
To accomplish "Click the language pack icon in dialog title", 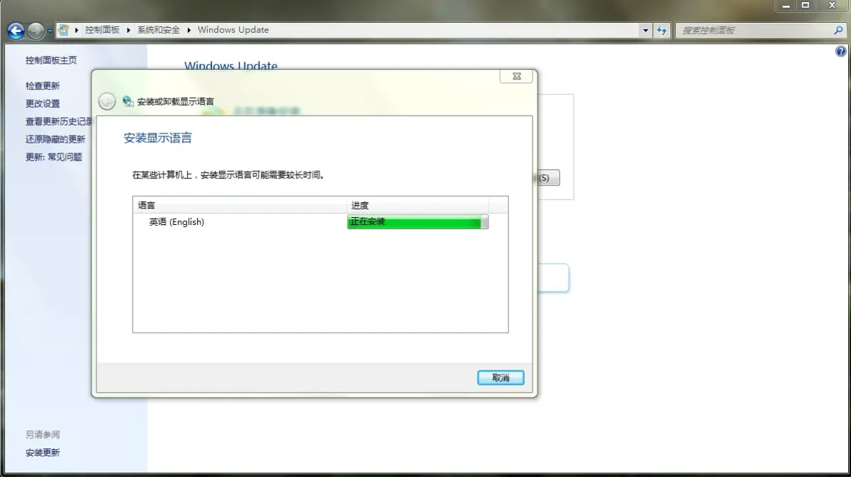I will pyautogui.click(x=128, y=101).
